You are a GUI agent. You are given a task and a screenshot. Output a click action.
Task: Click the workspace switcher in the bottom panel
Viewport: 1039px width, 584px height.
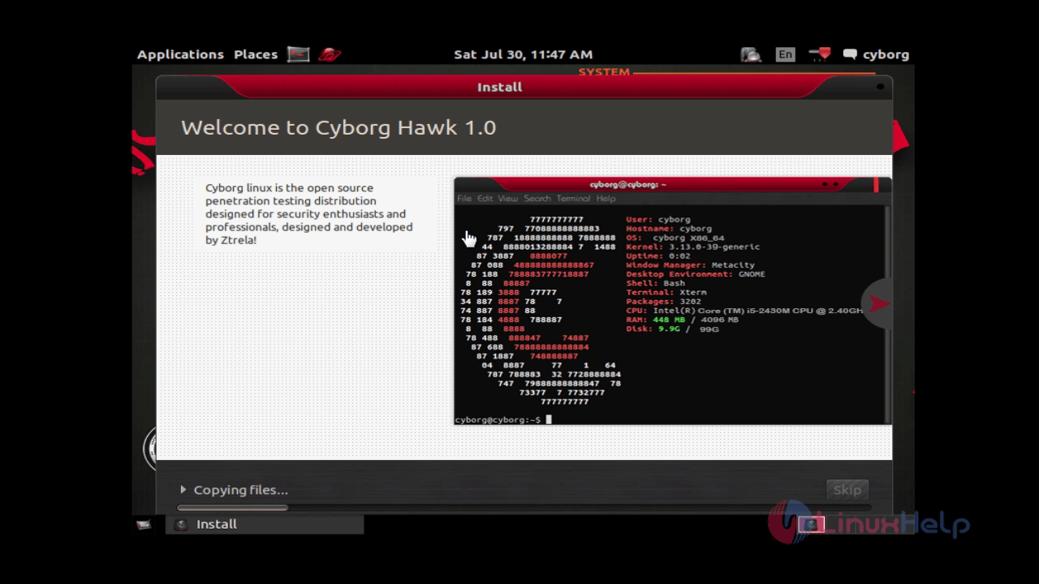point(812,525)
